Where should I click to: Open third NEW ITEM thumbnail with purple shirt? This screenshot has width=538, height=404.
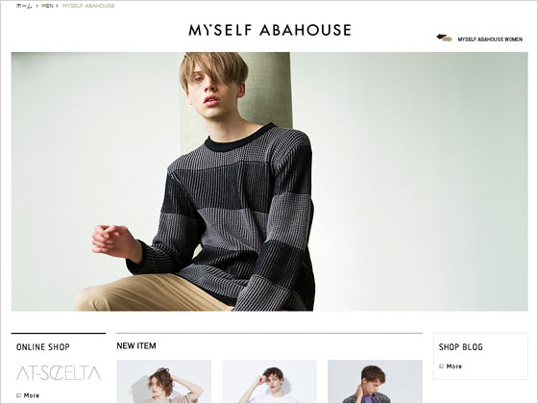(375, 381)
